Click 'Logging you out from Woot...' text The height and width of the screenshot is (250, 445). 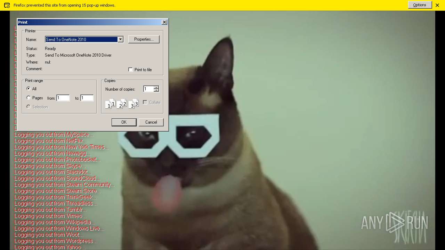(49, 235)
